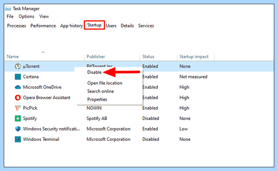
Task: Open the File menu
Action: 10,17
